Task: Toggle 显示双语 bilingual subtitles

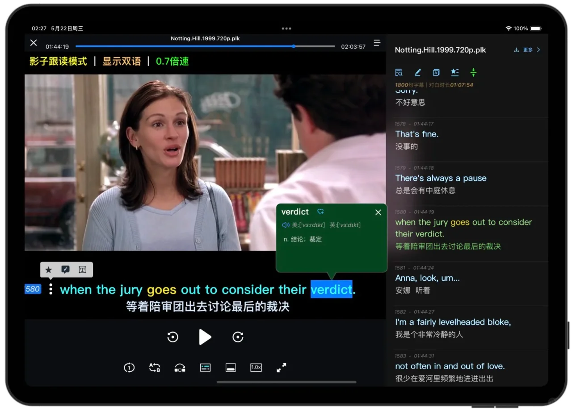Action: [x=122, y=60]
